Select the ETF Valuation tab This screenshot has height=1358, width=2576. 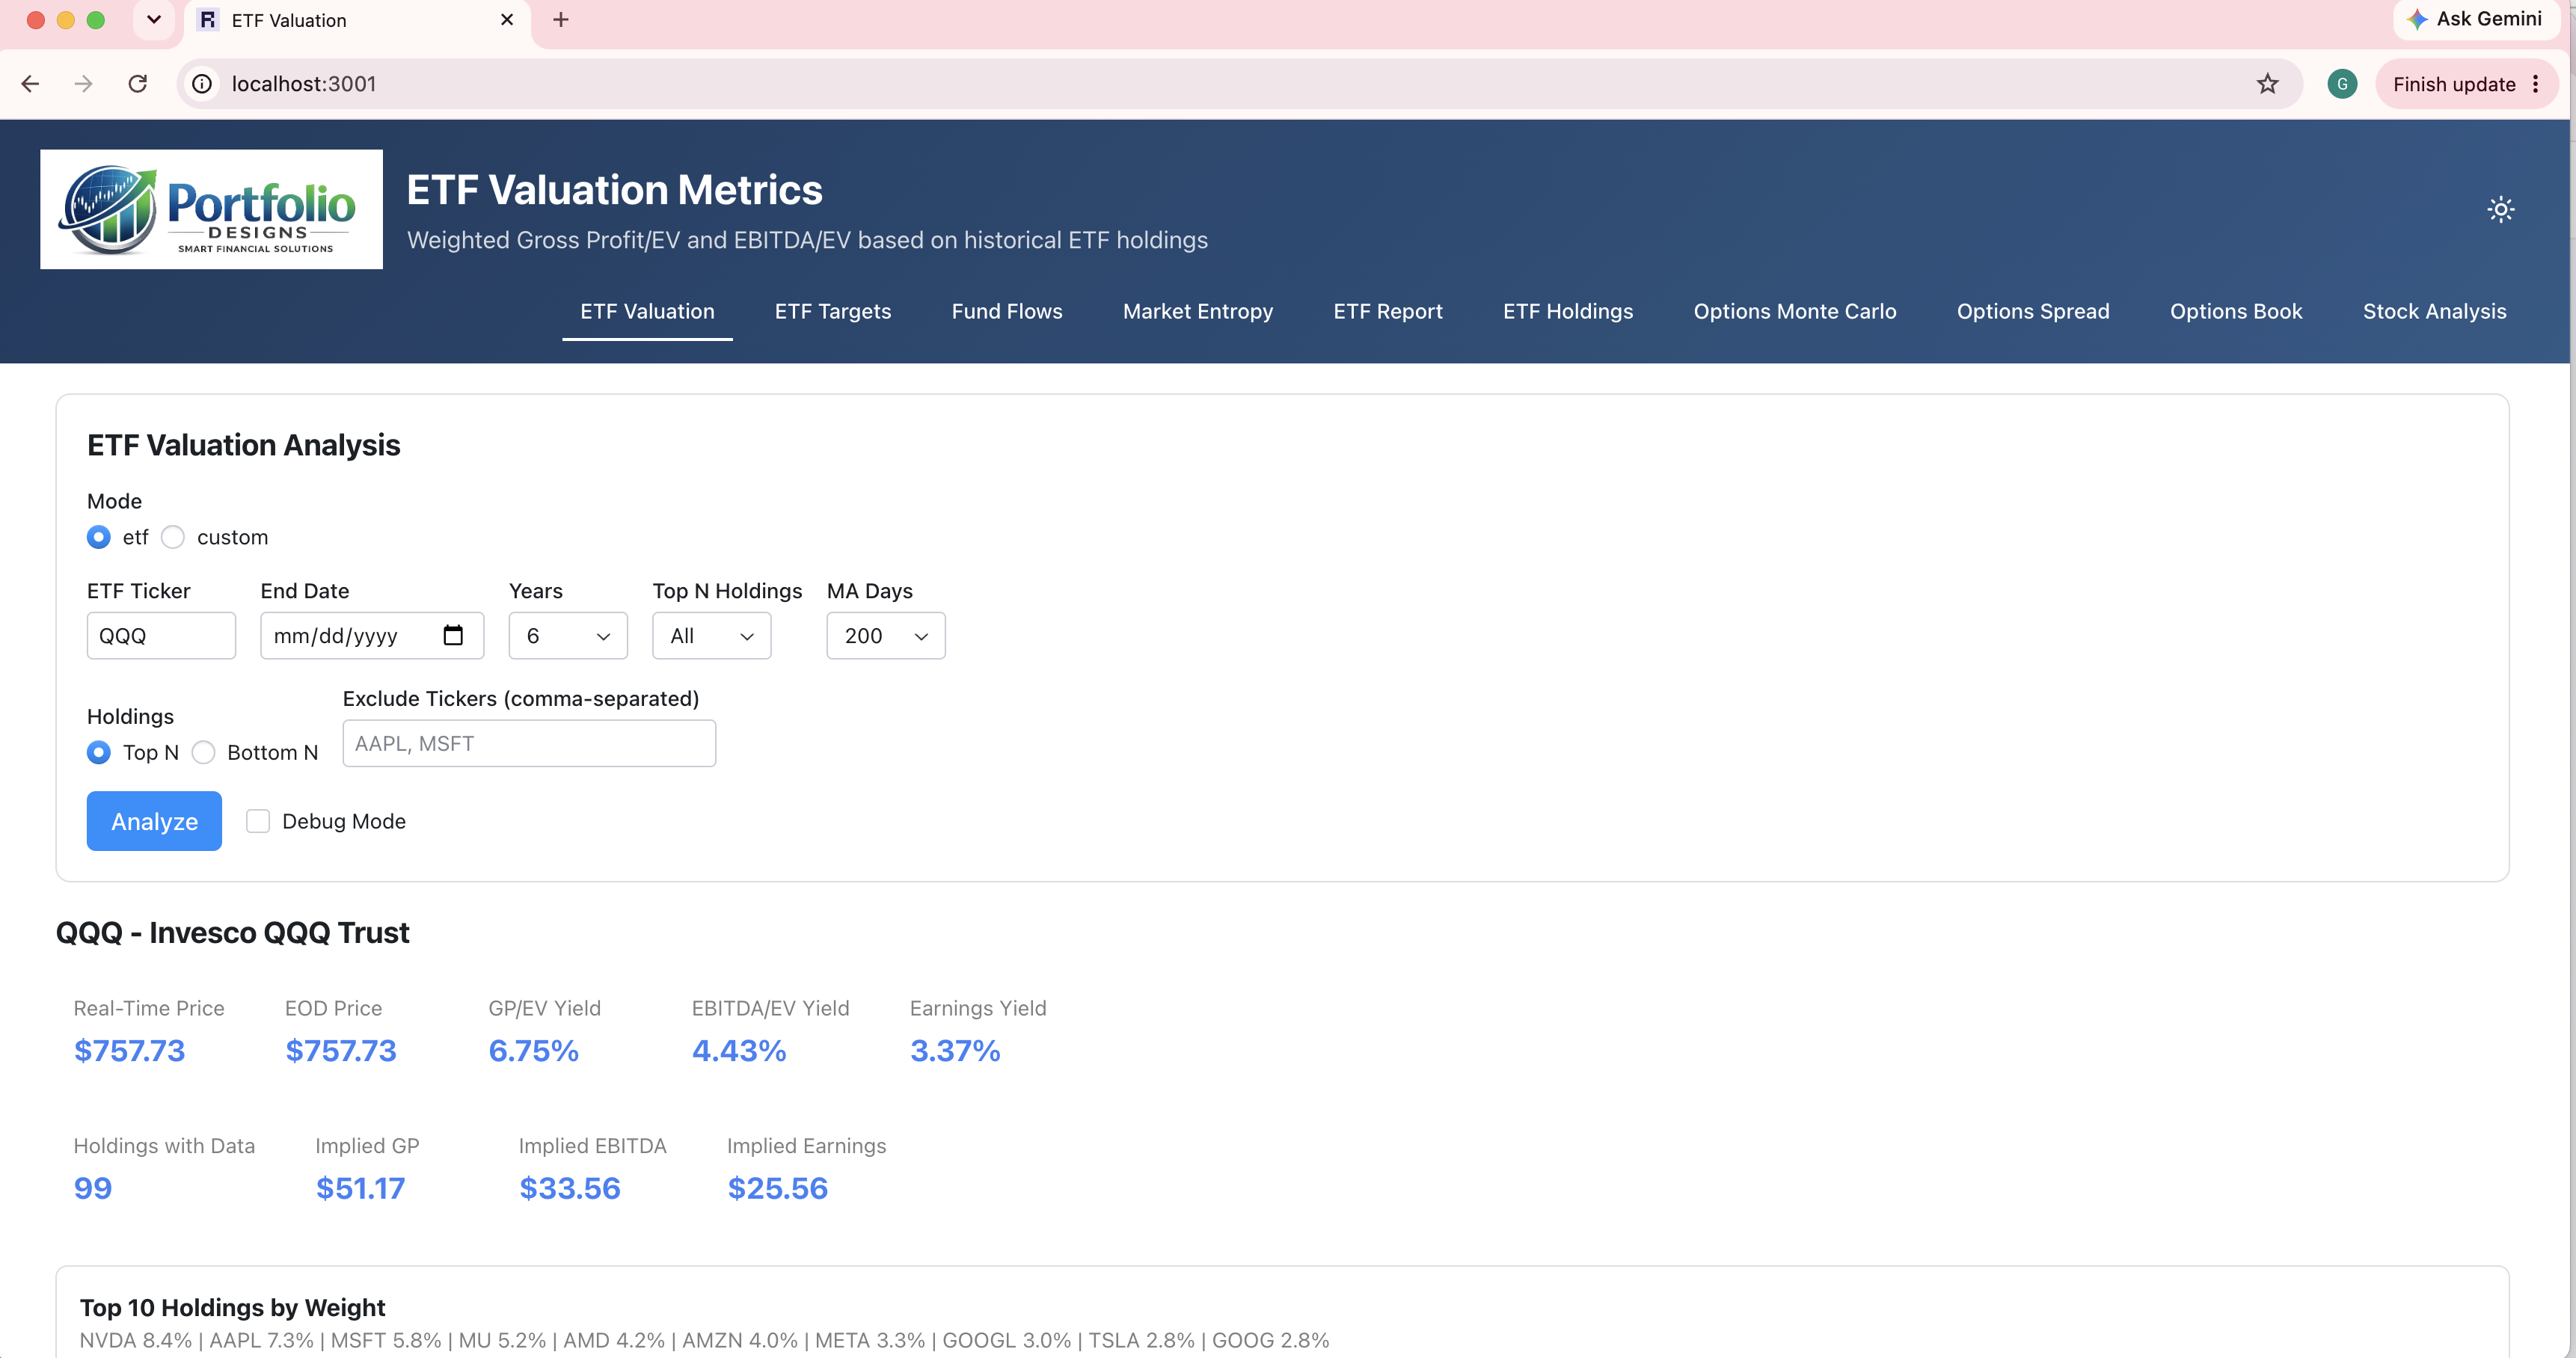coord(648,311)
